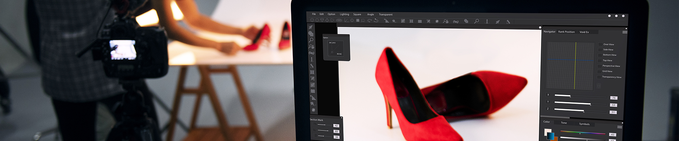The height and width of the screenshot is (141, 679).
Task: Switch to the Symbols tab
Action: pos(584,124)
